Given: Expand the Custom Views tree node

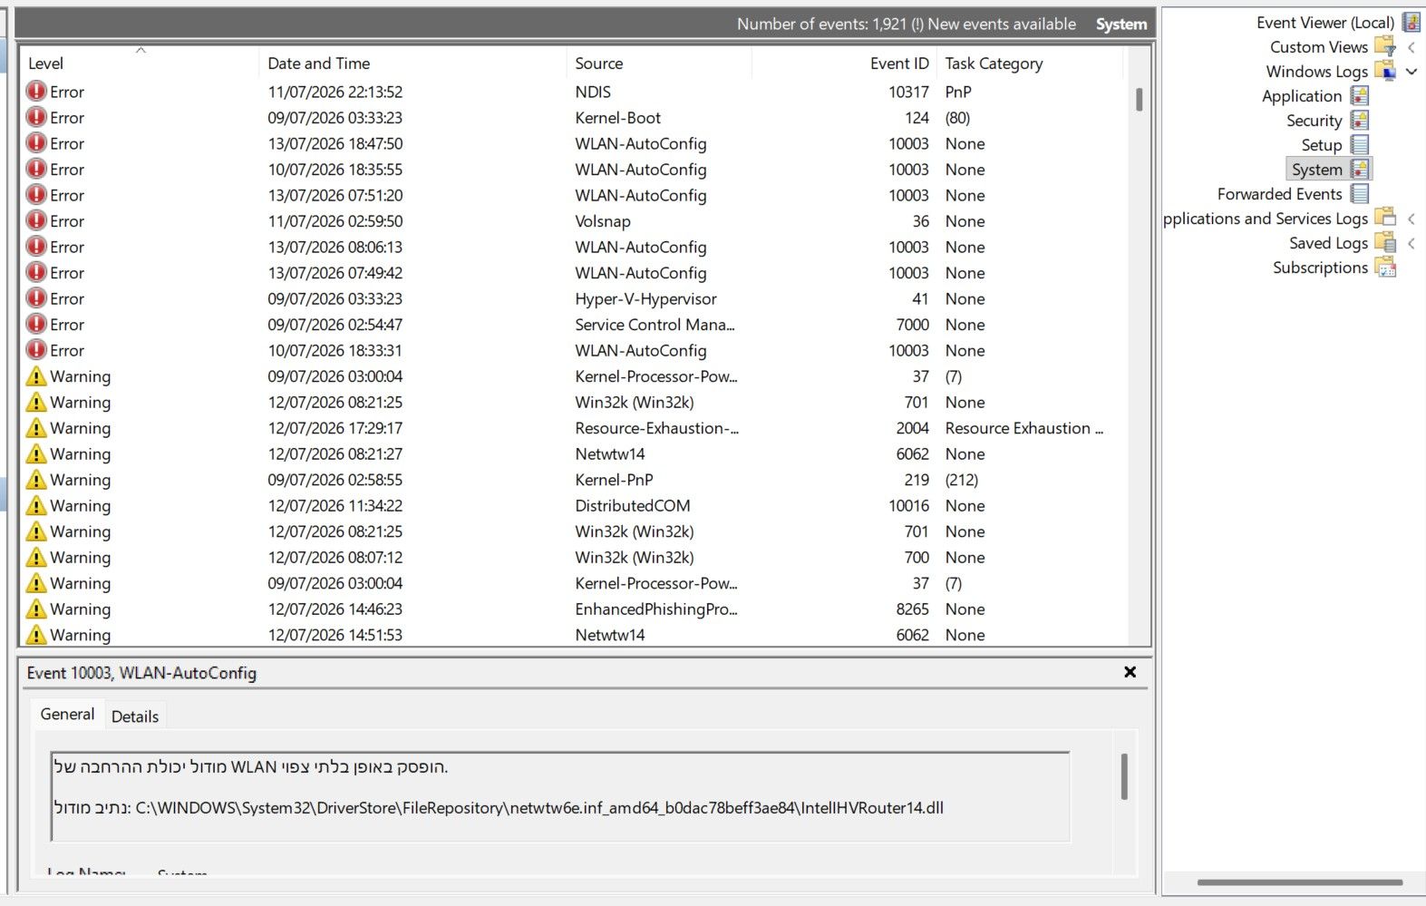Looking at the screenshot, I should (x=1411, y=47).
